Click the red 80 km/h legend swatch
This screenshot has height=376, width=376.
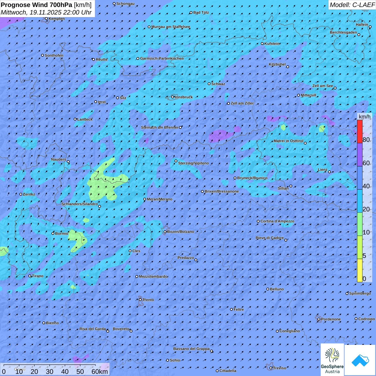(360, 131)
